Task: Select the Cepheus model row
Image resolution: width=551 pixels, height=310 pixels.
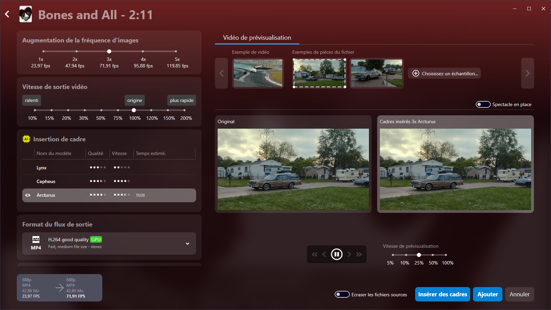Action: tap(109, 181)
